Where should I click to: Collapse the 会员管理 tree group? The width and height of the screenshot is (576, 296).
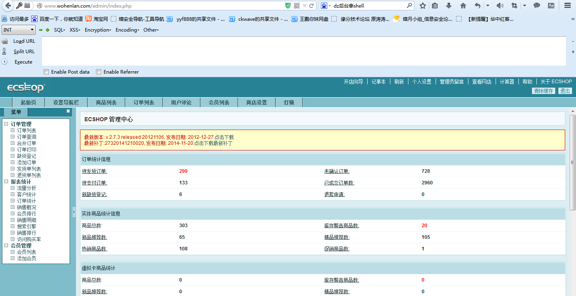point(6,246)
